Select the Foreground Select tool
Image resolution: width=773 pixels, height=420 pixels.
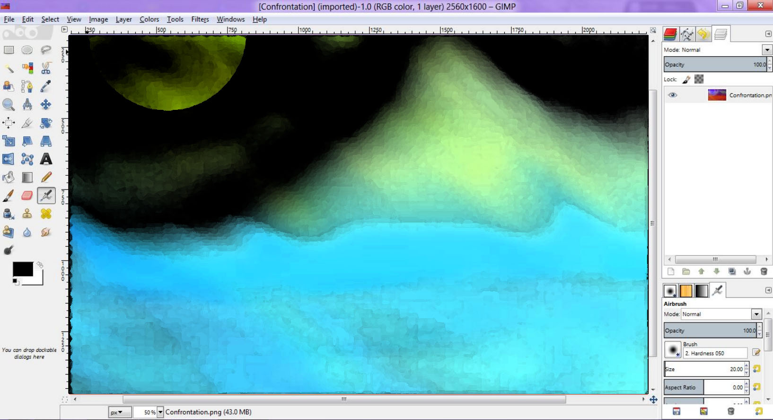pyautogui.click(x=9, y=86)
